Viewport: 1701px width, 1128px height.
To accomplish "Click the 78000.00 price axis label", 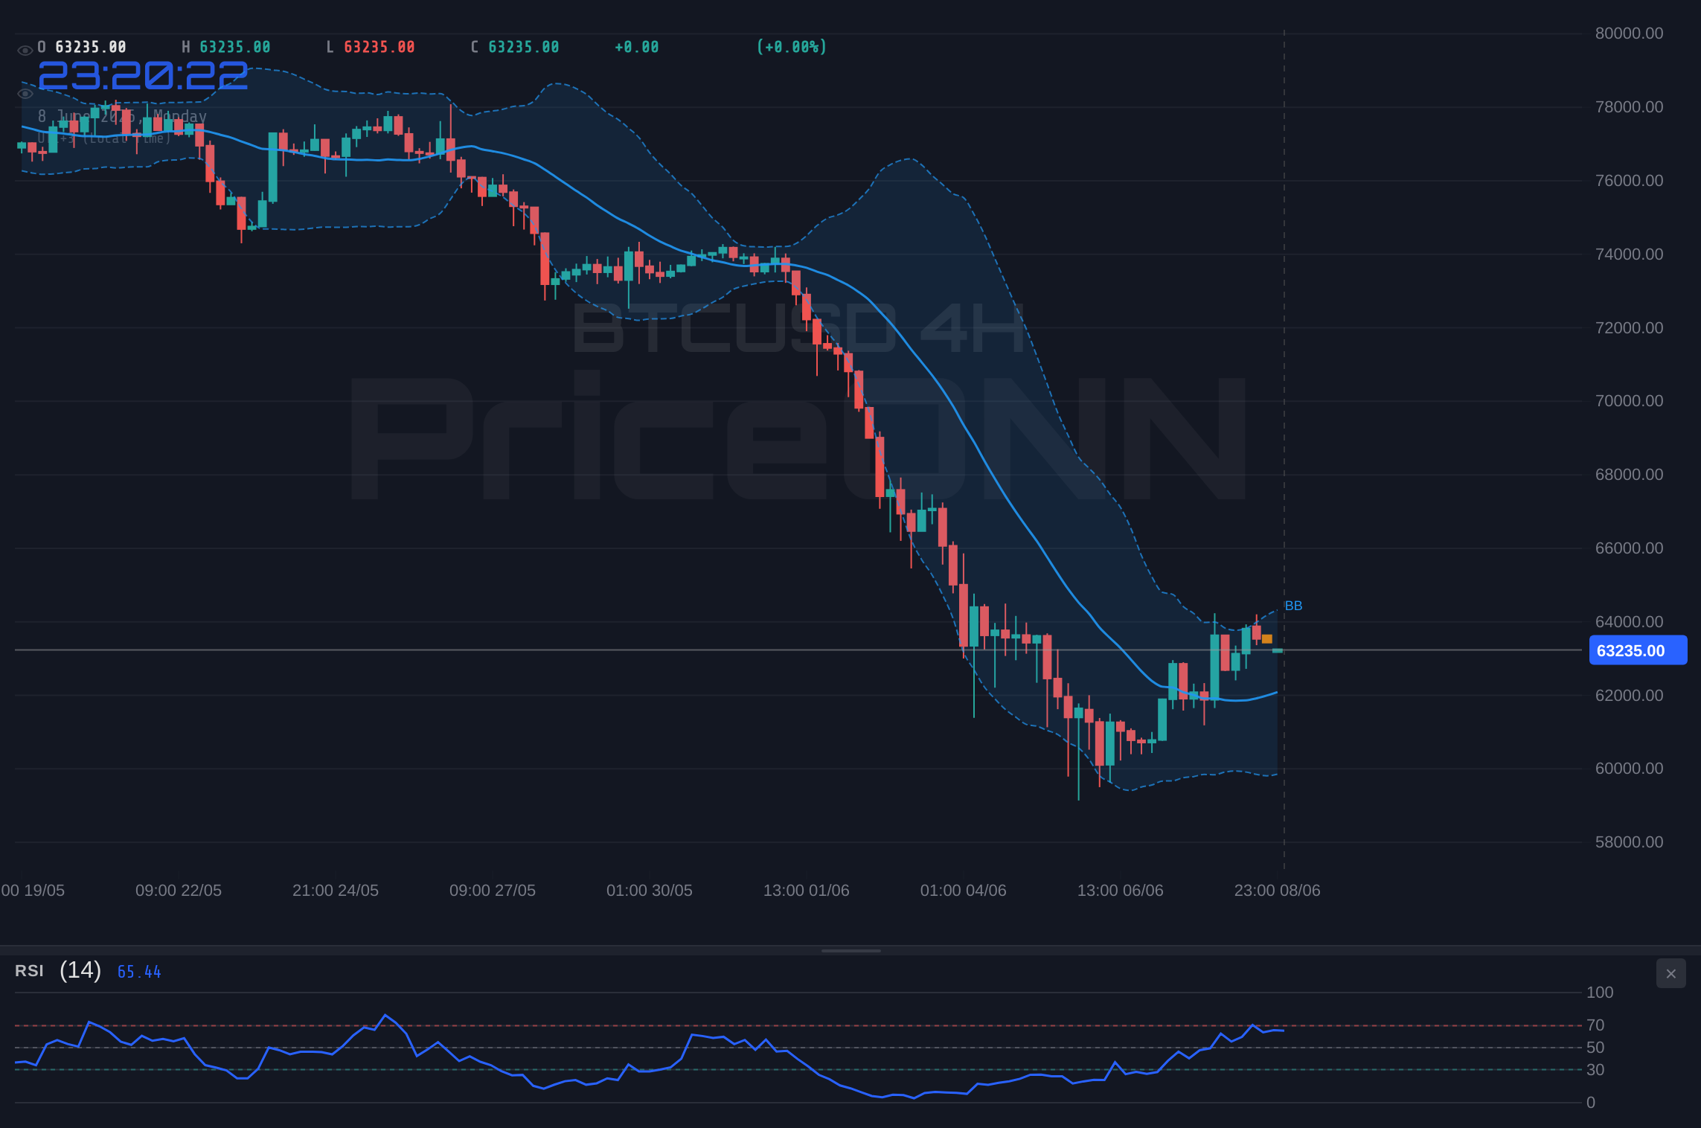I will pyautogui.click(x=1629, y=107).
